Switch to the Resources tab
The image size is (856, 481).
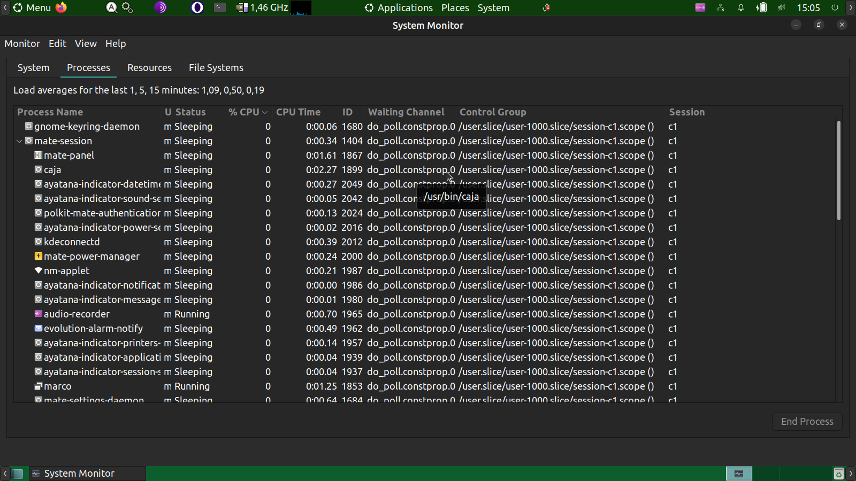(x=149, y=68)
